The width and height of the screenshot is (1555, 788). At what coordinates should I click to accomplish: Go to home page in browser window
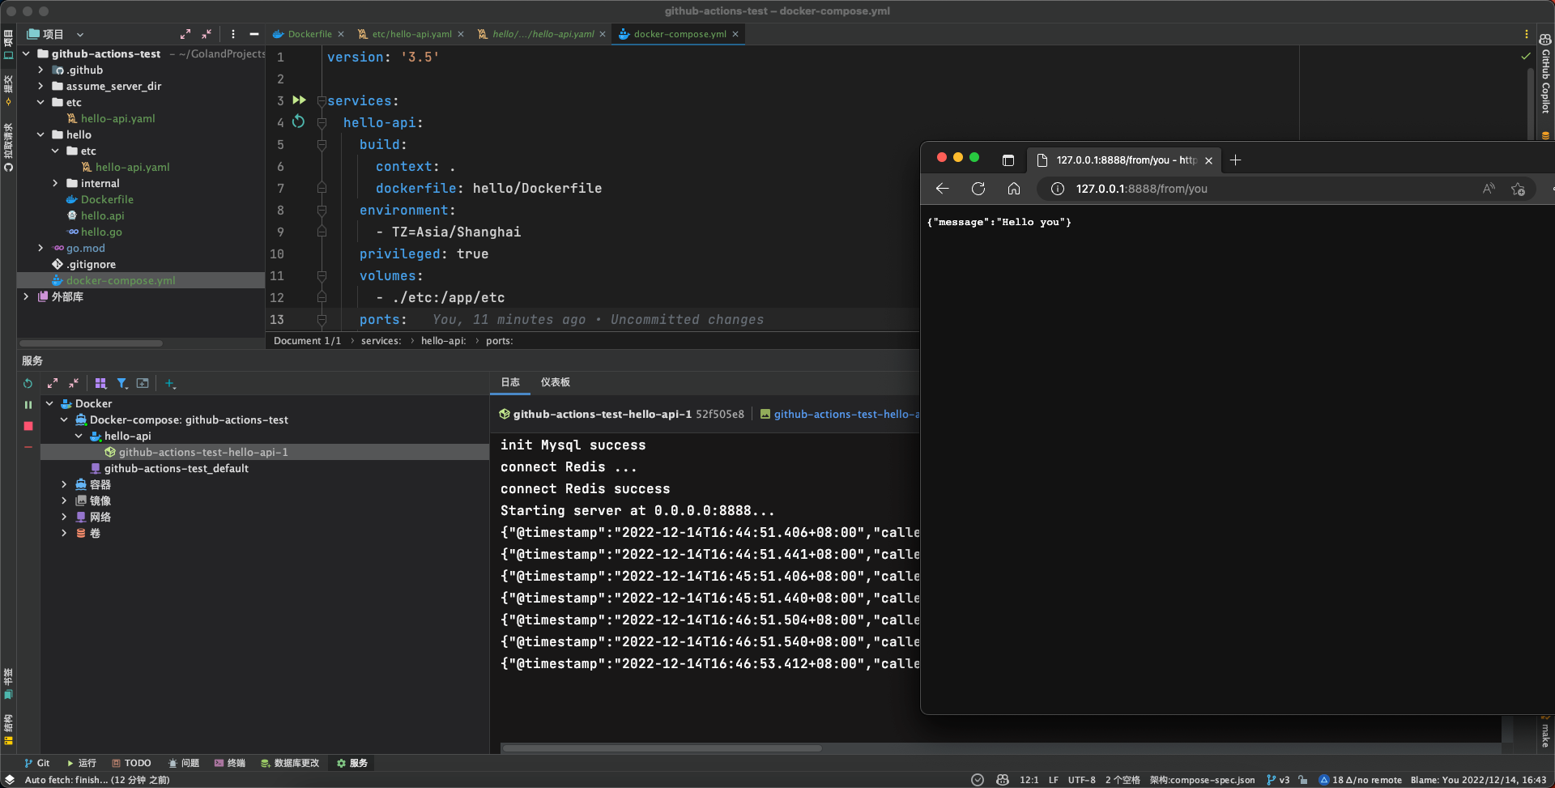1014,189
